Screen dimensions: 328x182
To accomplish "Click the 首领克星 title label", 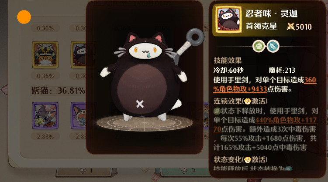I will [x=261, y=27].
